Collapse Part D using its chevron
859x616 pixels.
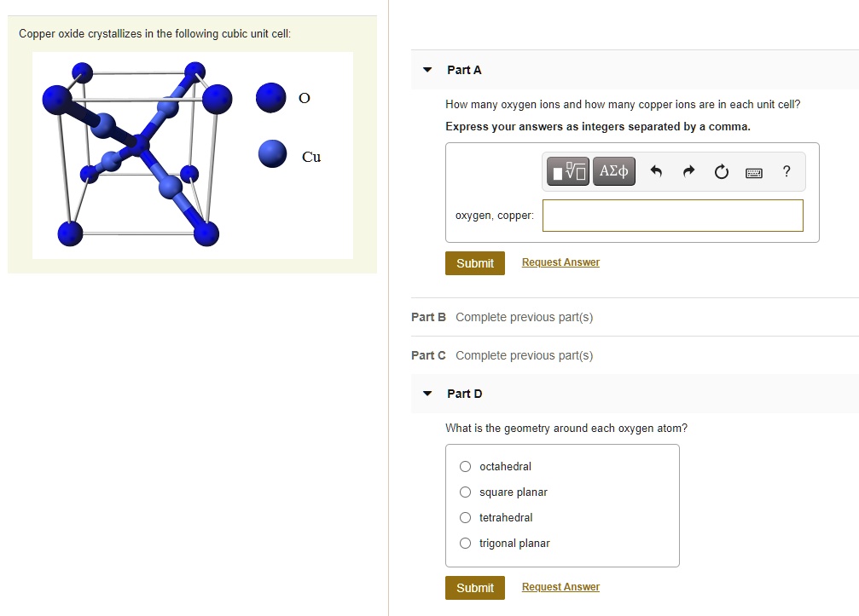[x=426, y=394]
